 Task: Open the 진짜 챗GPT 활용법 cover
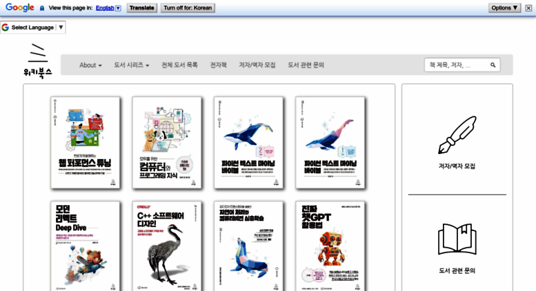330,246
